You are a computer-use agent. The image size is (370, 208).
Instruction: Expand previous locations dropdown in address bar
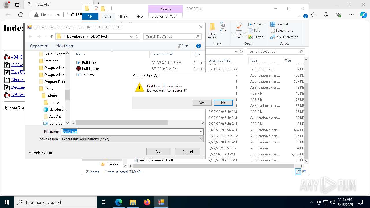(x=131, y=36)
